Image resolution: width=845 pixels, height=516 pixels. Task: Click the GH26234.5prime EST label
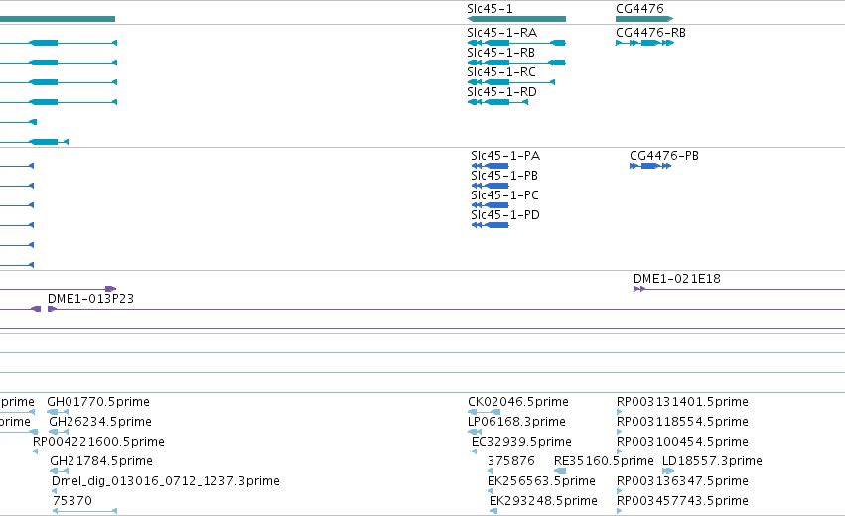point(100,422)
